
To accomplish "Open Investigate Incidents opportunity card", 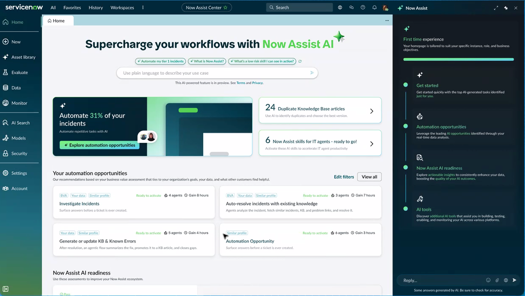I will [134, 202].
